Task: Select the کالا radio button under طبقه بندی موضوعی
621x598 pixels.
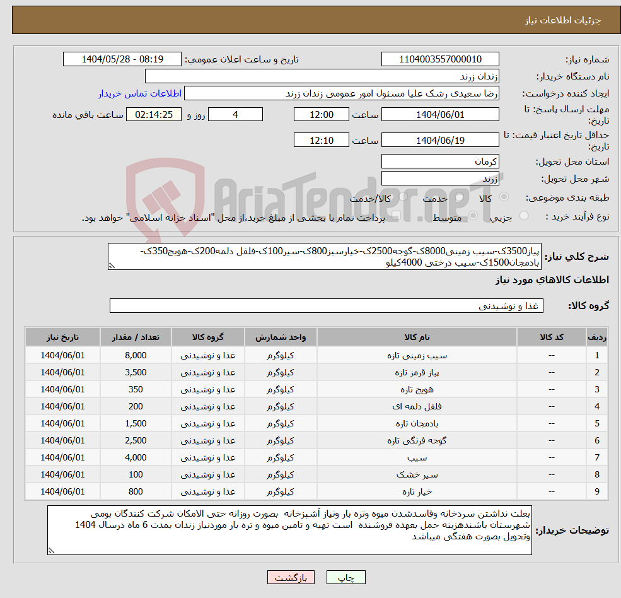Action: [504, 196]
